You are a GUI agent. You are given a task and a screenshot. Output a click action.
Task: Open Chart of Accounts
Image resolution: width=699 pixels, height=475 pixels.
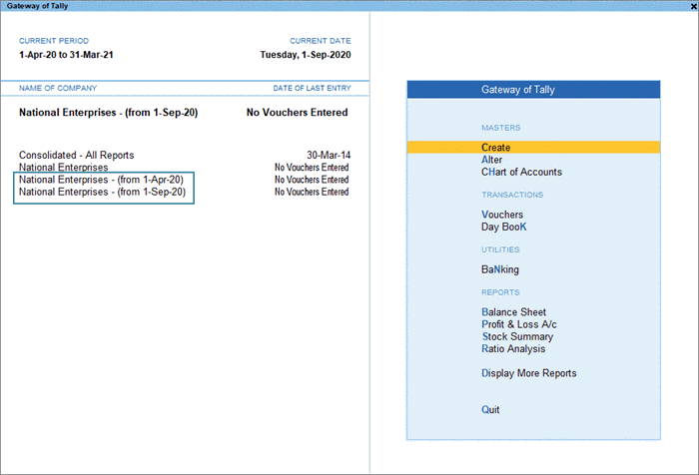click(521, 172)
